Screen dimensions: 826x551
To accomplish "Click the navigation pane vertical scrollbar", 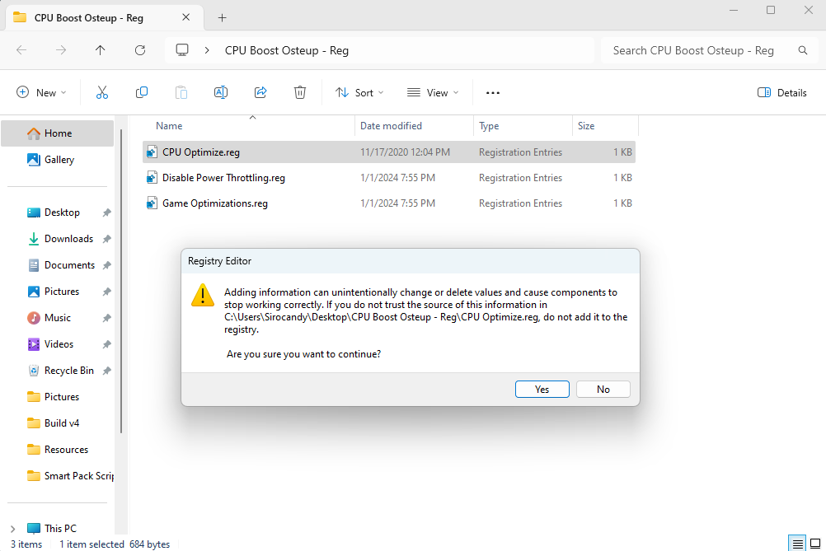I will coord(122,280).
